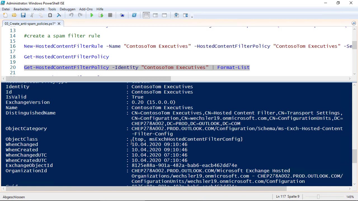Show script pane on the right
Viewport: 358px width, 201px height.
pyautogui.click(x=155, y=15)
